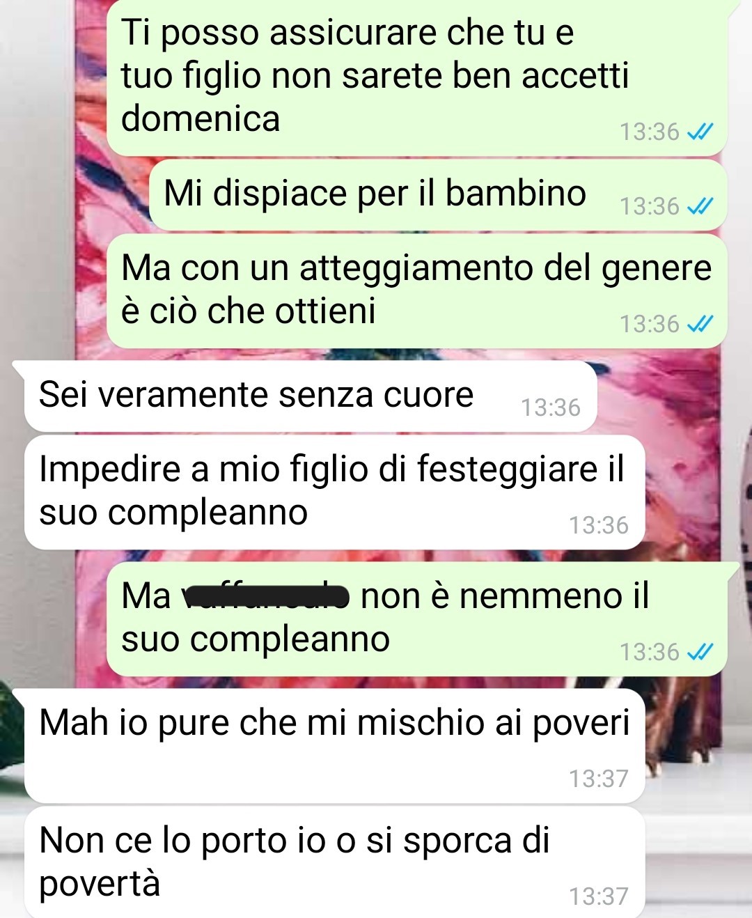Screen dimensions: 752x918
Task: Click the 13:37 timestamp on the 'povertà' message
Action: (x=599, y=896)
